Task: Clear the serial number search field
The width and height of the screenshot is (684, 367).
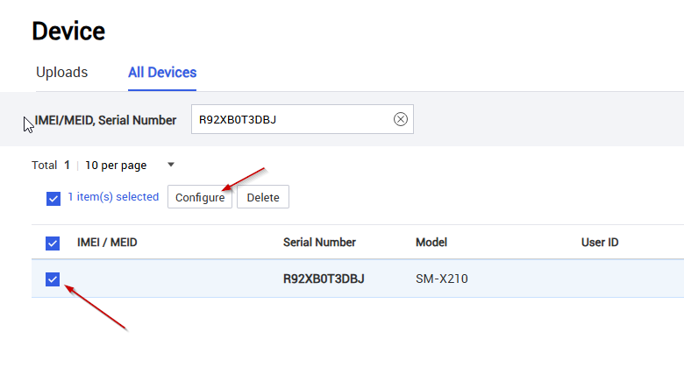Action: 401,119
